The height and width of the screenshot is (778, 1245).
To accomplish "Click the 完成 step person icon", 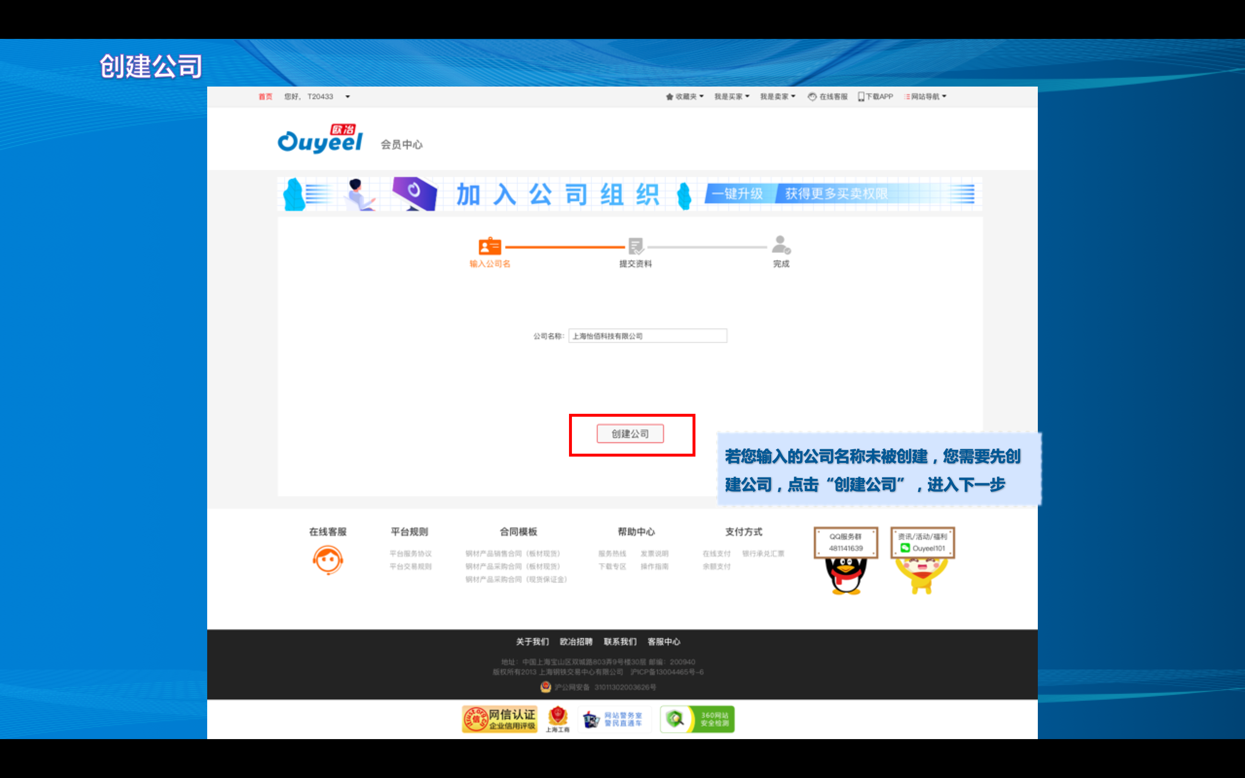I will [x=781, y=245].
